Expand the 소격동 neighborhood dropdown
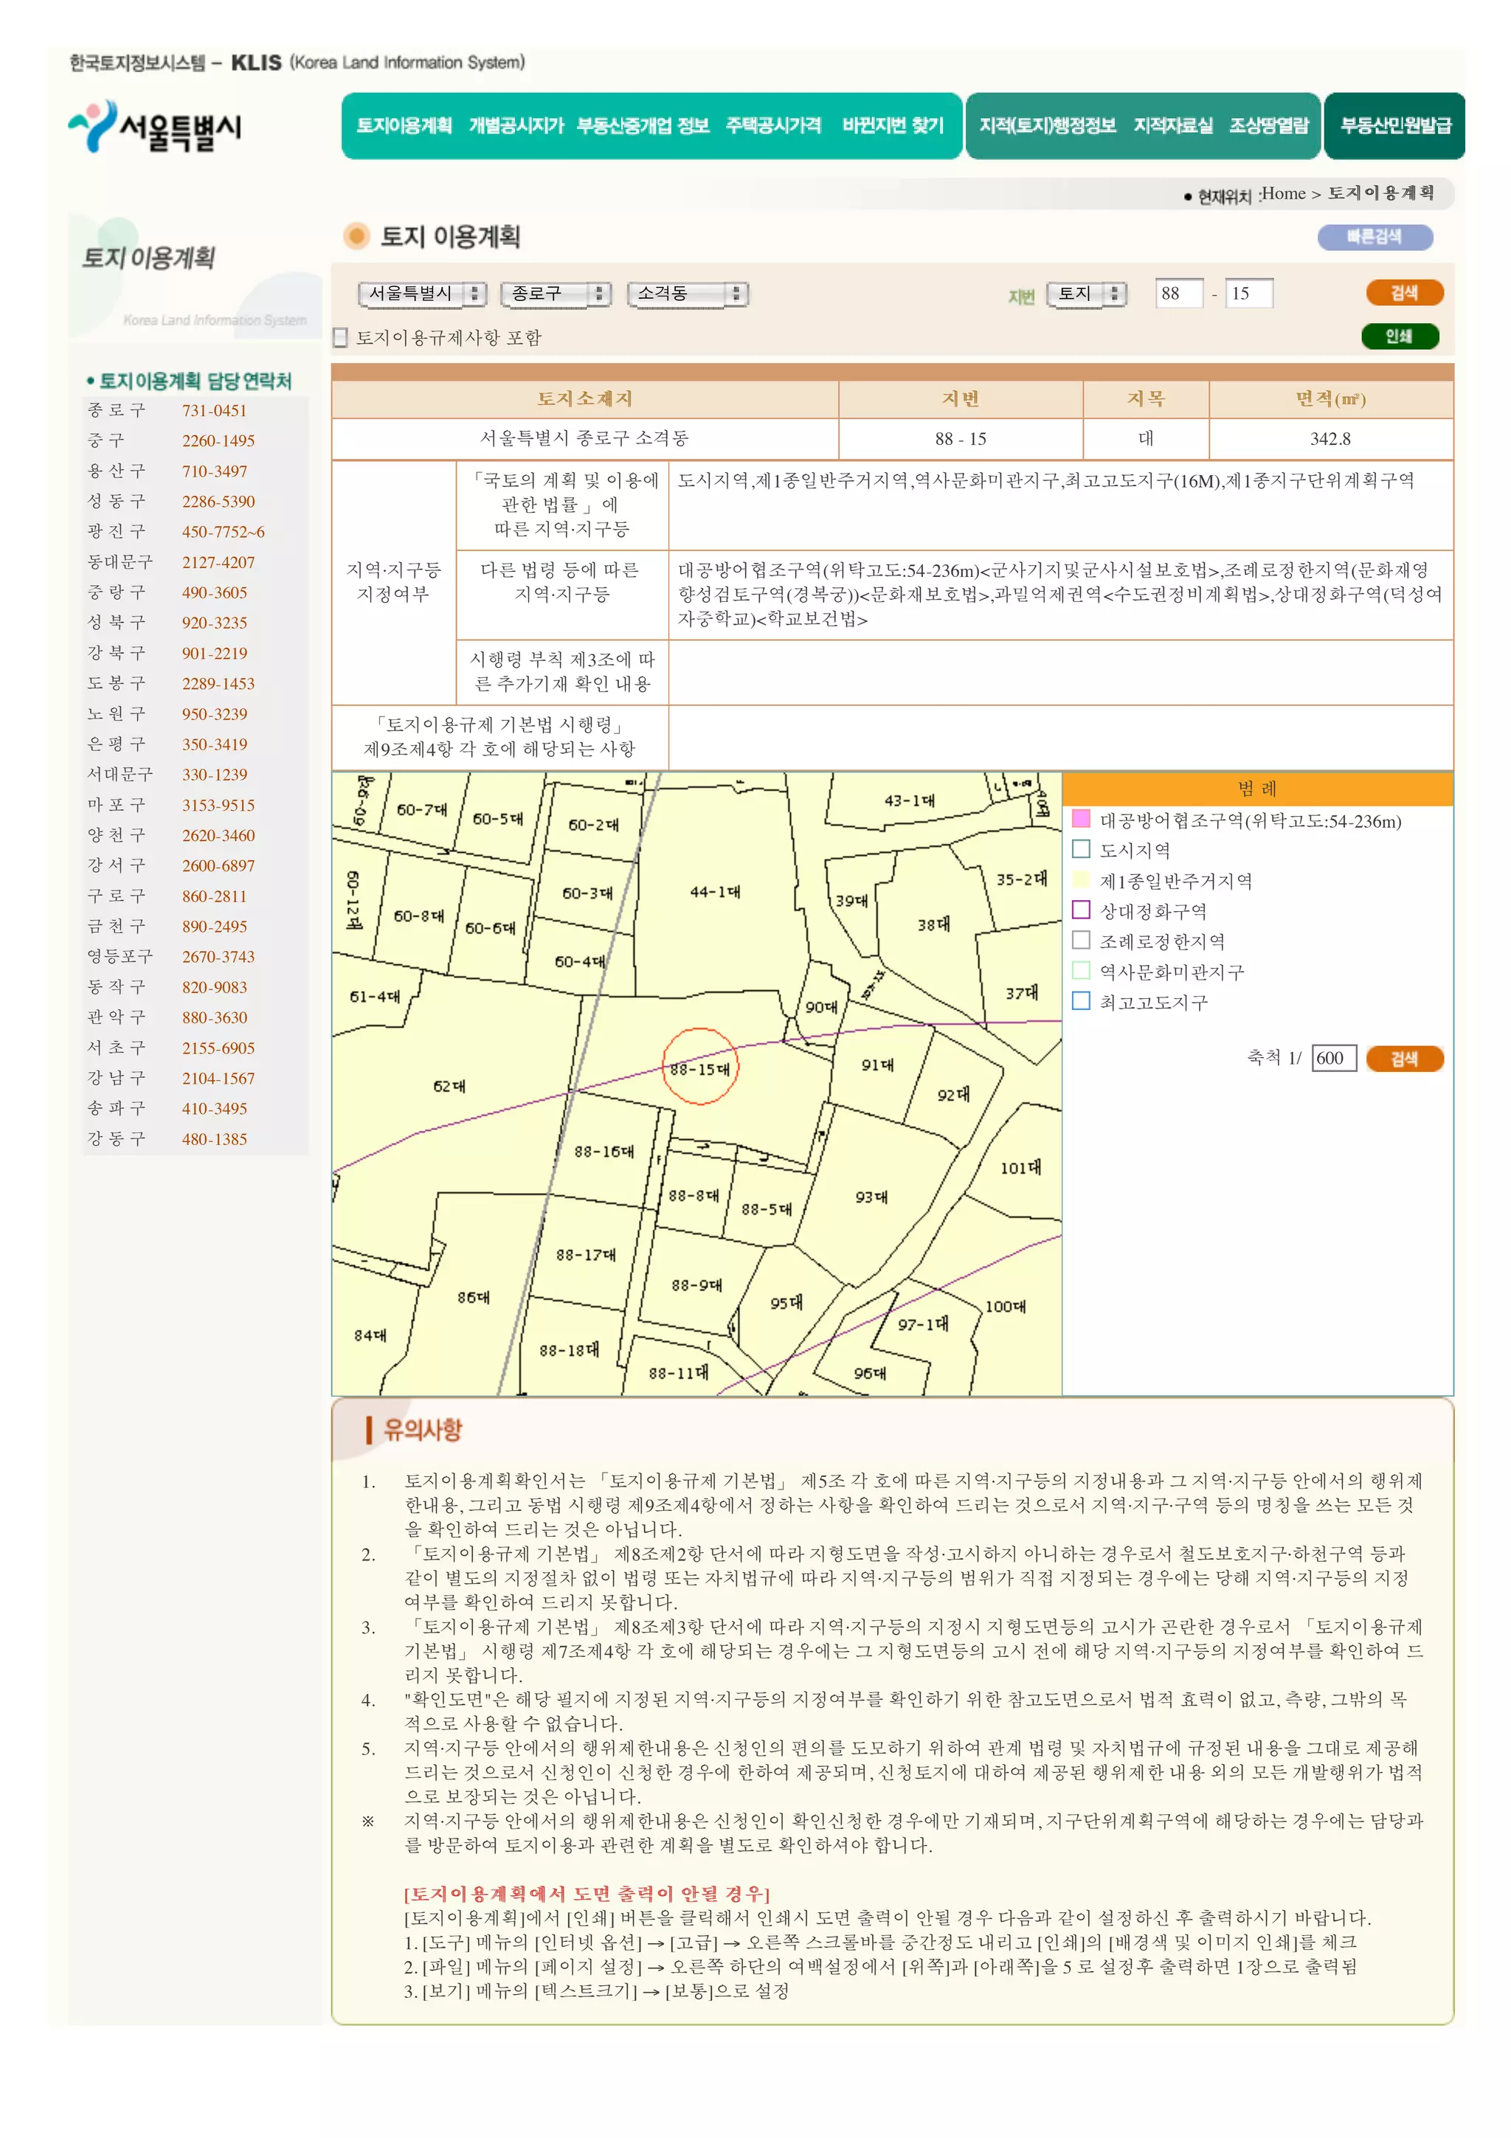1511x2138 pixels. 687,294
